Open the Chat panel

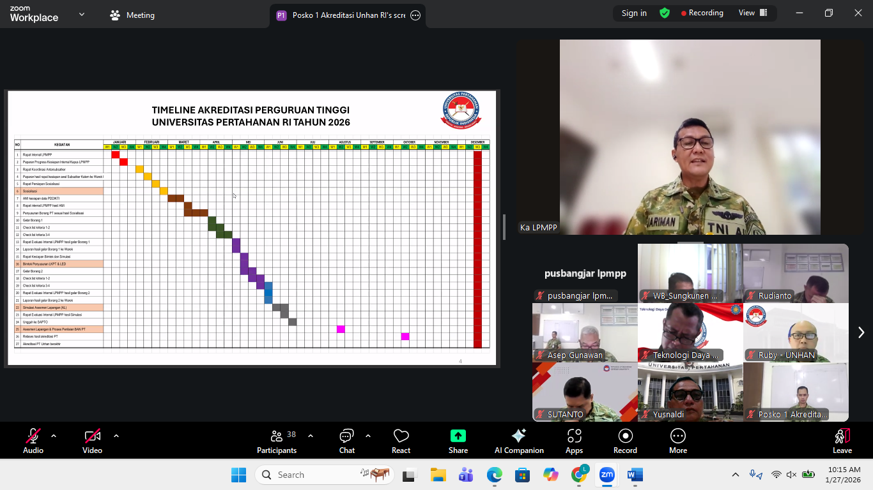(347, 440)
